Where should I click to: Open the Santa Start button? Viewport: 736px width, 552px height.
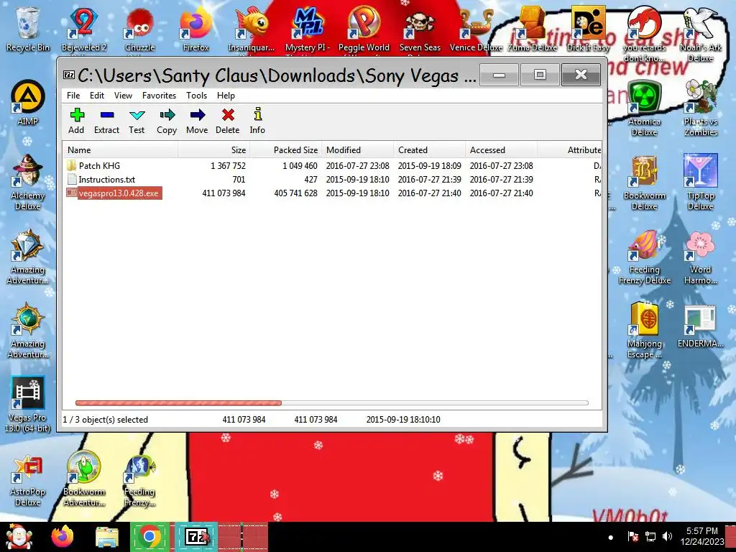[18, 536]
